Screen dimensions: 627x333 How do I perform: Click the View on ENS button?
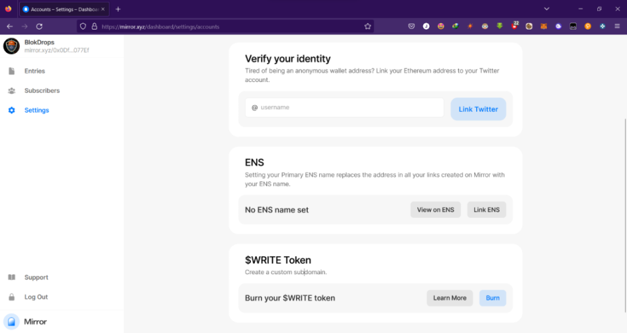click(435, 210)
